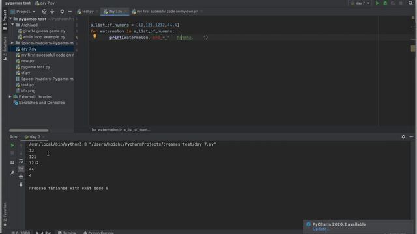Click the python3.8 command line in console

(122, 144)
